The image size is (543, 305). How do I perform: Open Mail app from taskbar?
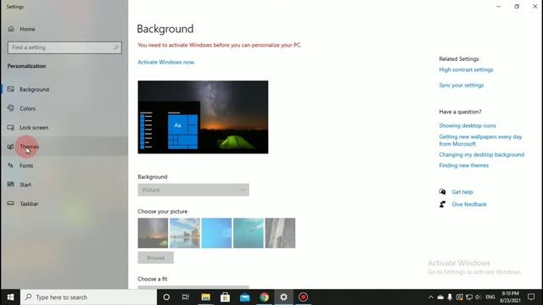[x=245, y=297]
